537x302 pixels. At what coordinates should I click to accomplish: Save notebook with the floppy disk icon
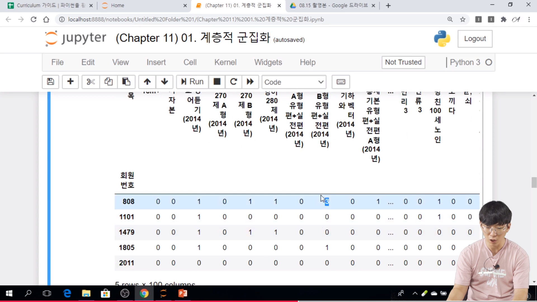50,82
